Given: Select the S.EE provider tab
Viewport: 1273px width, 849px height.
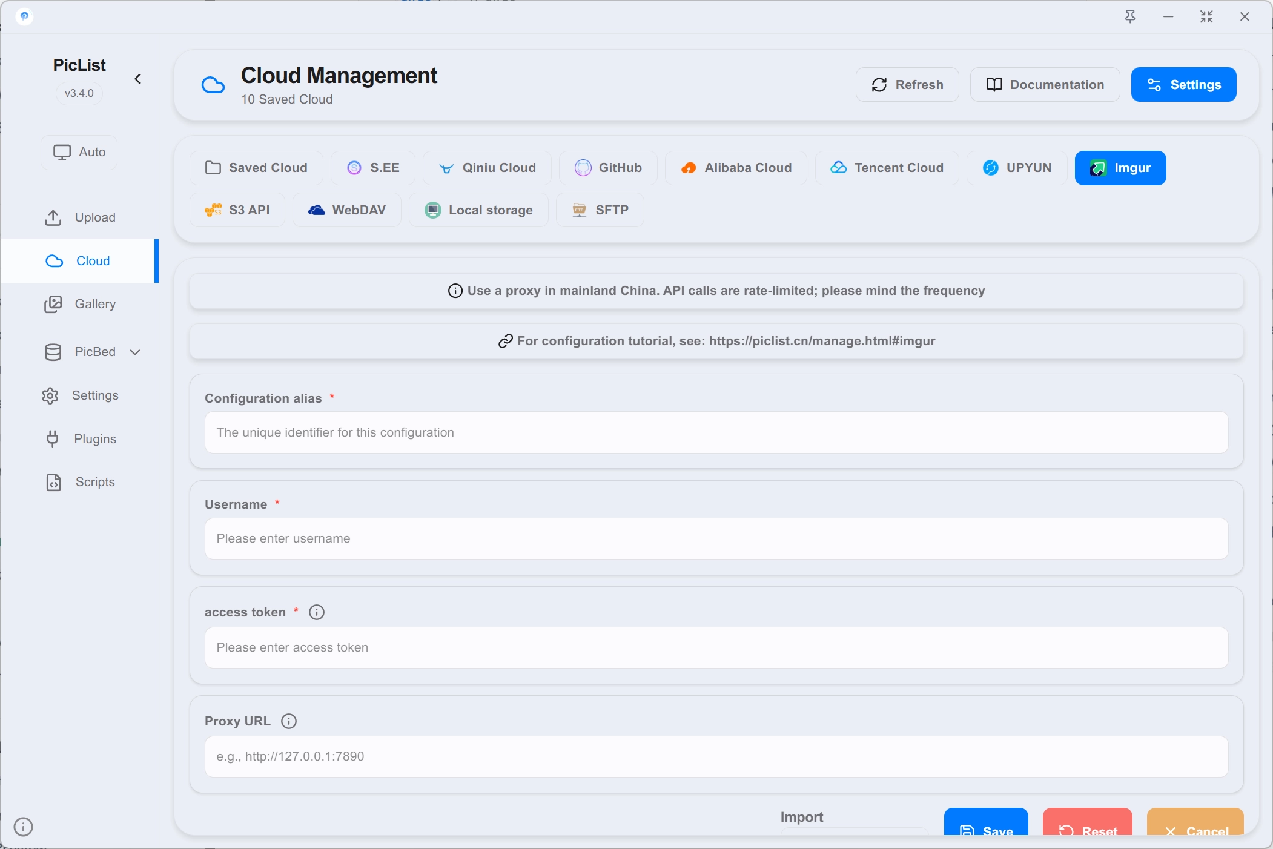Looking at the screenshot, I should [x=373, y=168].
